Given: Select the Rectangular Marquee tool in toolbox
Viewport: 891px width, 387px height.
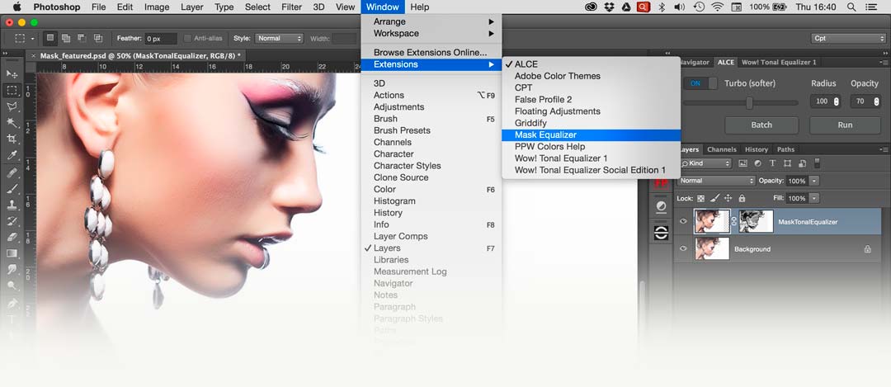Looking at the screenshot, I should tap(12, 91).
